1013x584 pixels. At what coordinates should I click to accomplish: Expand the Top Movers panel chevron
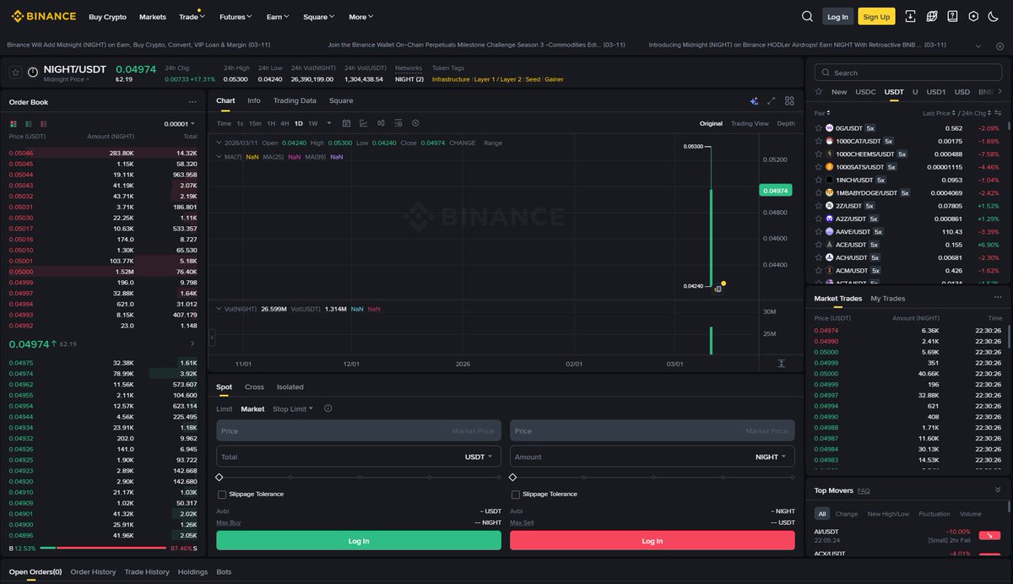(998, 489)
